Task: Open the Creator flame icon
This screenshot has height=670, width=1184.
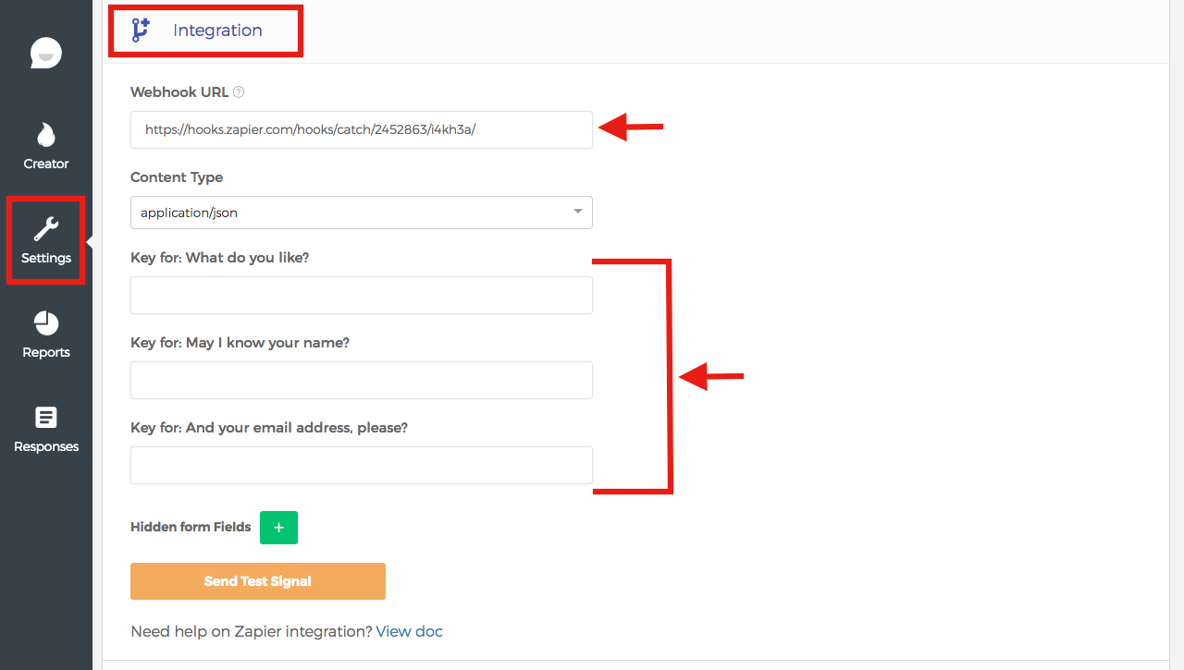Action: pyautogui.click(x=46, y=135)
